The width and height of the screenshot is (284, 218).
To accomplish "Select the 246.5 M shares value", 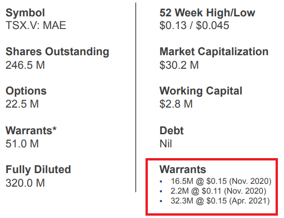I will click(25, 65).
